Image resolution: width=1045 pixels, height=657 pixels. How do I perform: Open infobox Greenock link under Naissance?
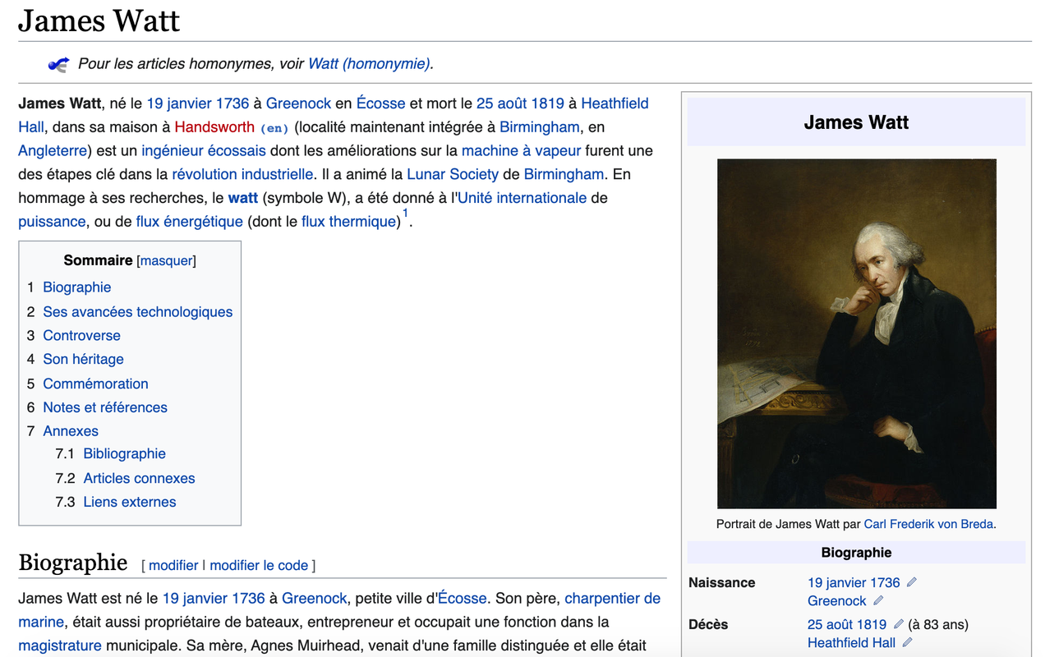coord(836,600)
